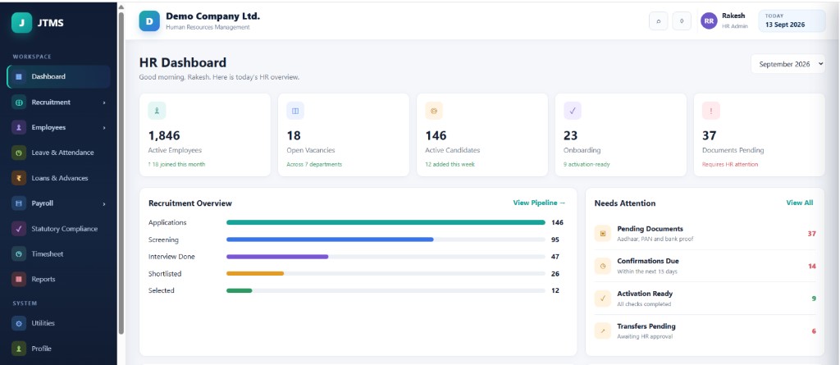Click the Active Employees 1,846 card
The image size is (840, 365).
tap(205, 135)
